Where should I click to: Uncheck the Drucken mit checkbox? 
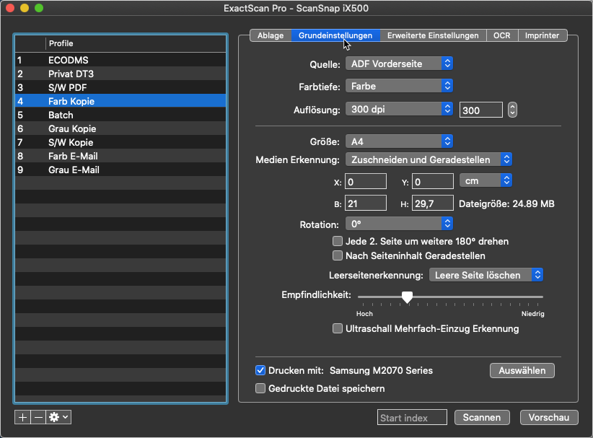(261, 371)
